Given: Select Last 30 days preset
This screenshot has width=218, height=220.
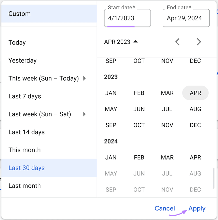Looking at the screenshot, I should coord(49,168).
